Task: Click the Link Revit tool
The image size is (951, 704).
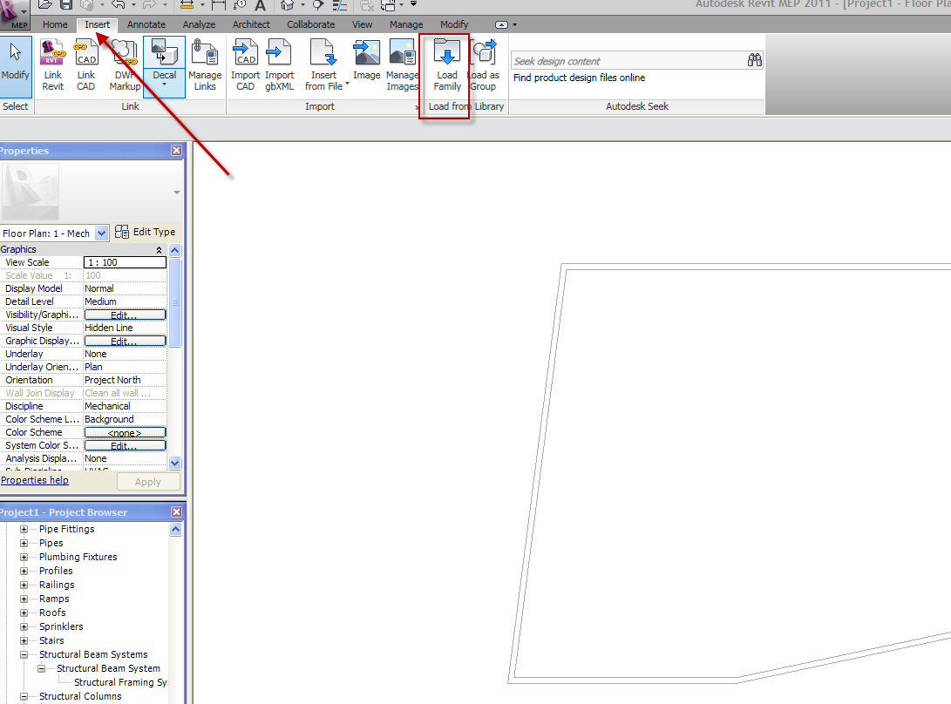Action: coord(53,64)
